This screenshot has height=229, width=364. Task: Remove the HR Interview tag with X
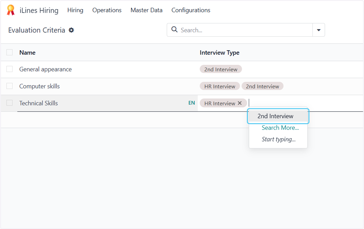240,103
